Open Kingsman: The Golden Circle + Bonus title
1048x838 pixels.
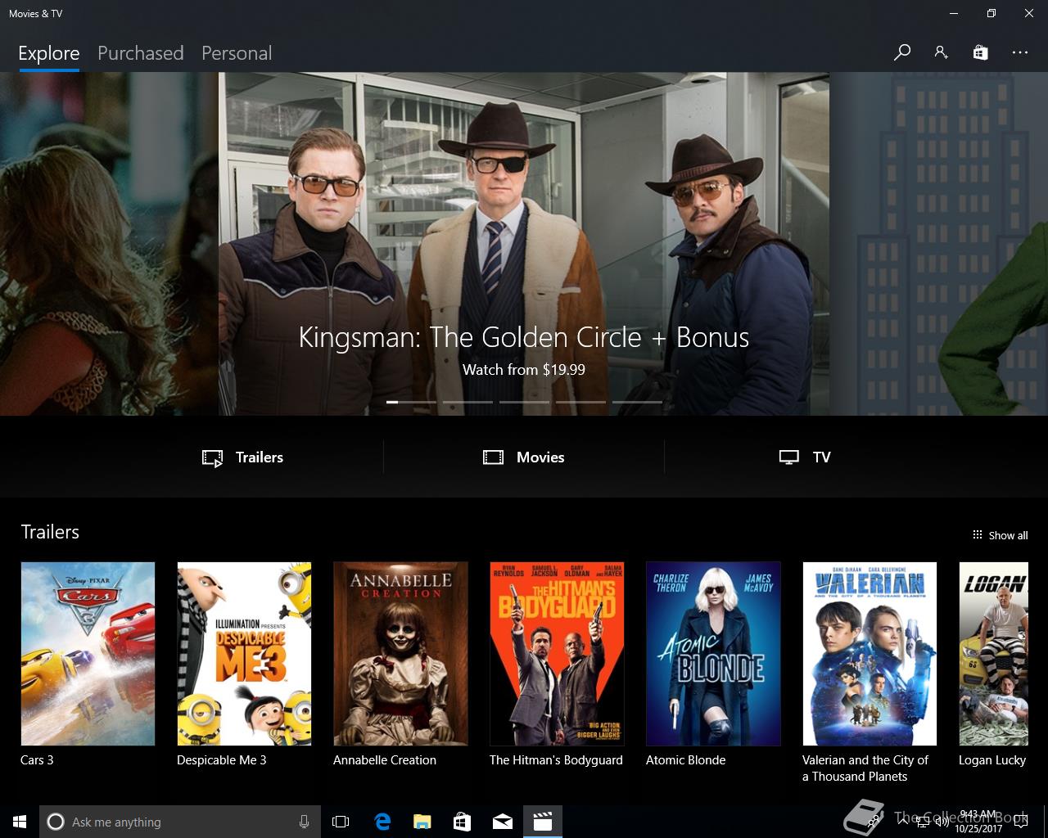(524, 337)
